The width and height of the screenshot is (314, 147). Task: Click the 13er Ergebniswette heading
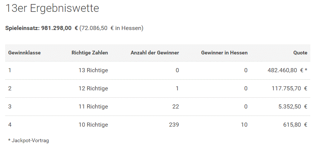tap(52, 9)
